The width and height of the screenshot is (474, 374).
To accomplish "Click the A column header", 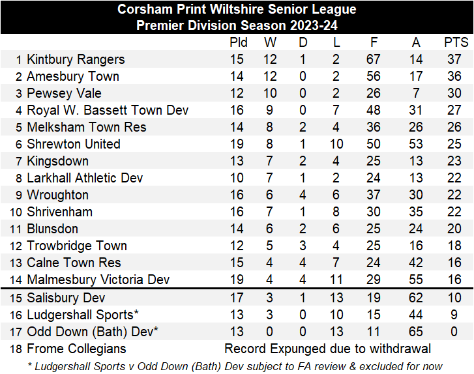I will click(x=416, y=42).
